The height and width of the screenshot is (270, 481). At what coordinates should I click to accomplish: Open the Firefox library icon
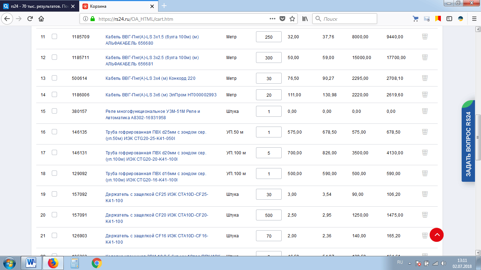(x=305, y=19)
